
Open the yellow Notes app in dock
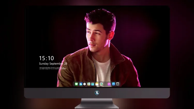[x=97, y=84]
